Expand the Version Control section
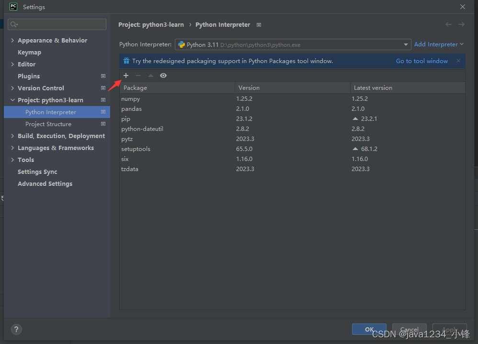478x344 pixels. (x=12, y=88)
